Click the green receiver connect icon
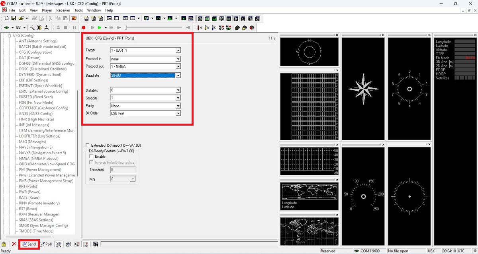The width and height of the screenshot is (478, 254). coord(6,27)
